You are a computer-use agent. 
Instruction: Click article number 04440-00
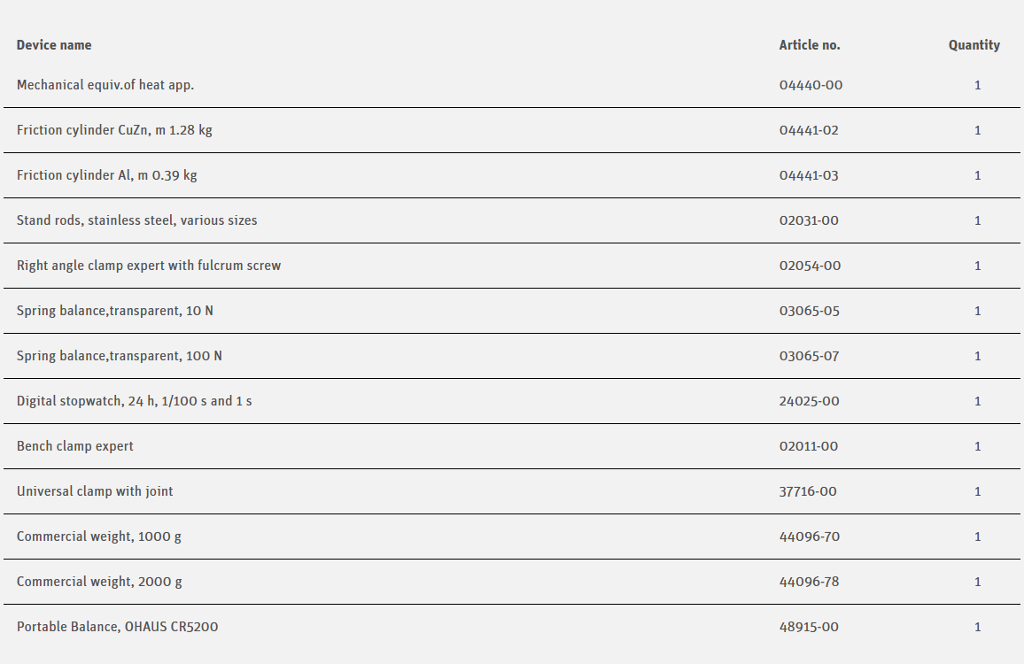pos(811,86)
